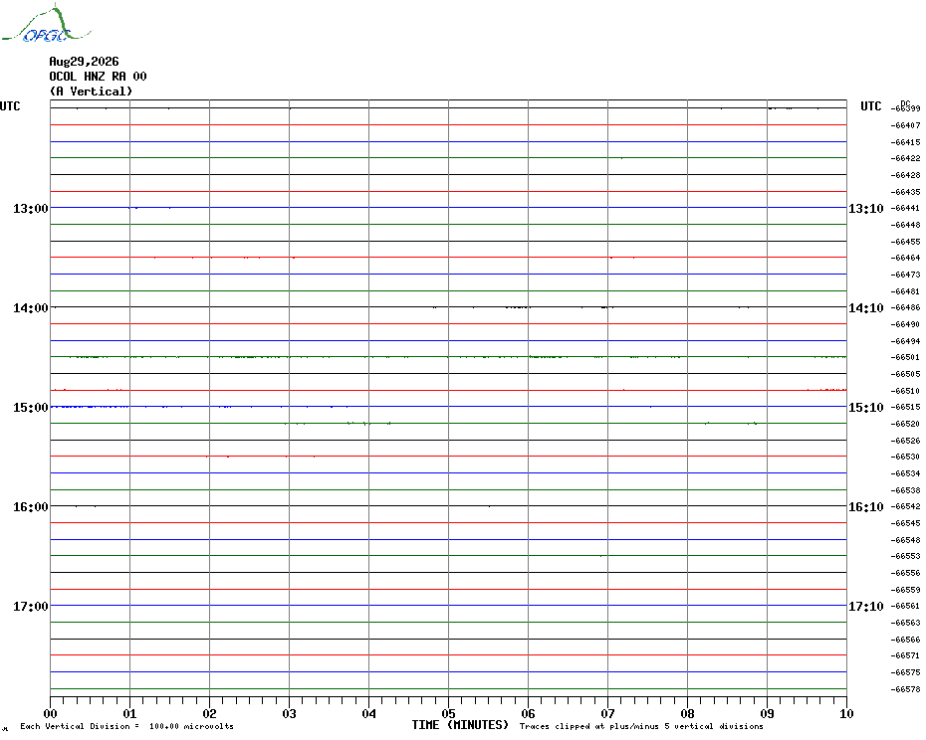Click the DC offset value -66435
Image resolution: width=926 pixels, height=740 pixels.
click(905, 192)
